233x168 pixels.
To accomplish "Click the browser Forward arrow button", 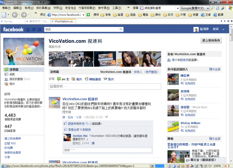I will pyautogui.click(x=24, y=15).
